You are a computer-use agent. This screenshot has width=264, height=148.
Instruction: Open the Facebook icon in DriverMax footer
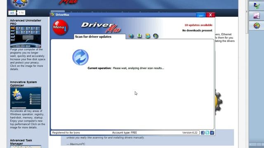(203, 133)
